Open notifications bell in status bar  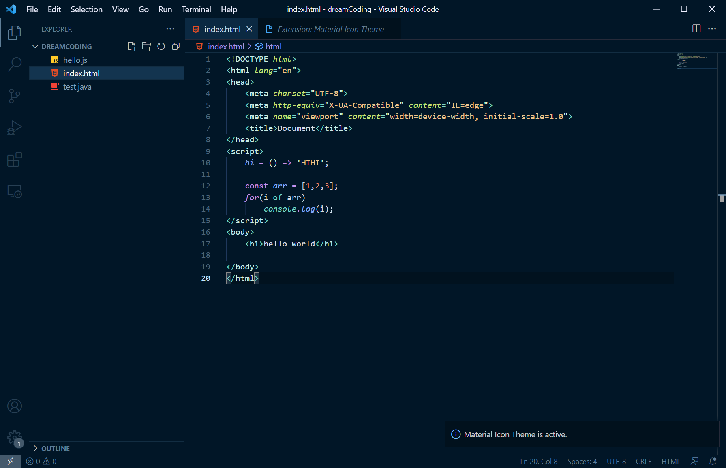pos(713,461)
